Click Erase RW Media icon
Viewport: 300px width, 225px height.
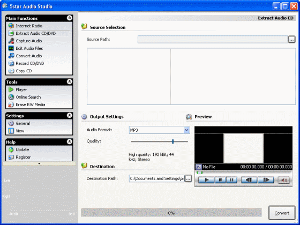11,104
